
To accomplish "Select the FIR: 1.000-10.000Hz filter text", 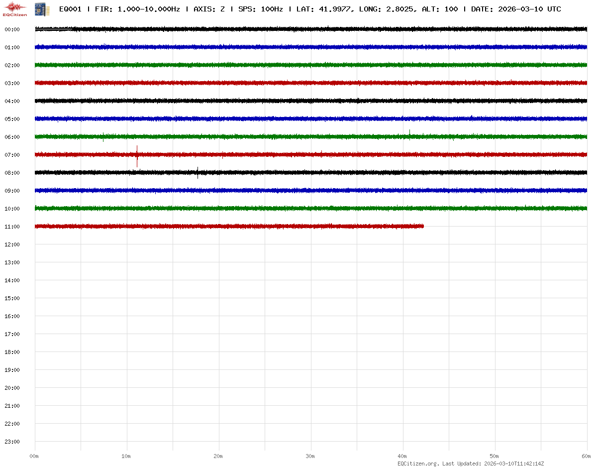I will coord(137,9).
